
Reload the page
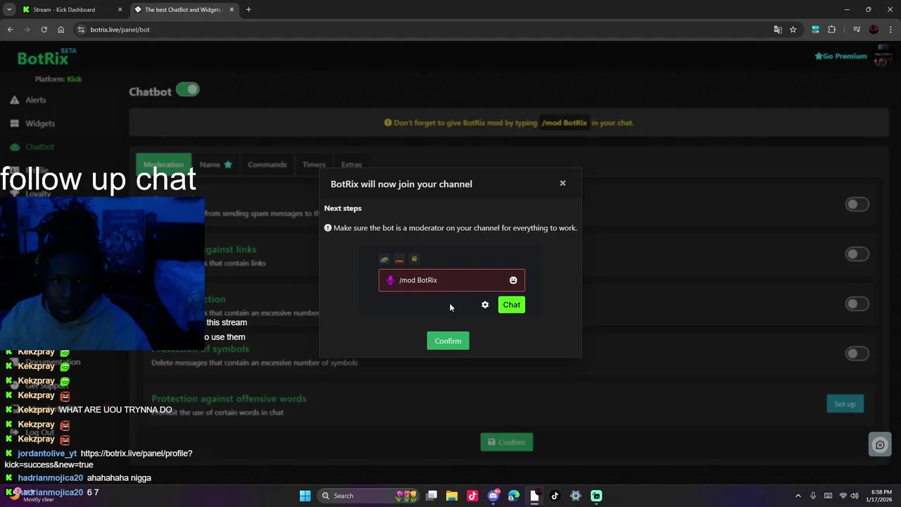(x=44, y=30)
